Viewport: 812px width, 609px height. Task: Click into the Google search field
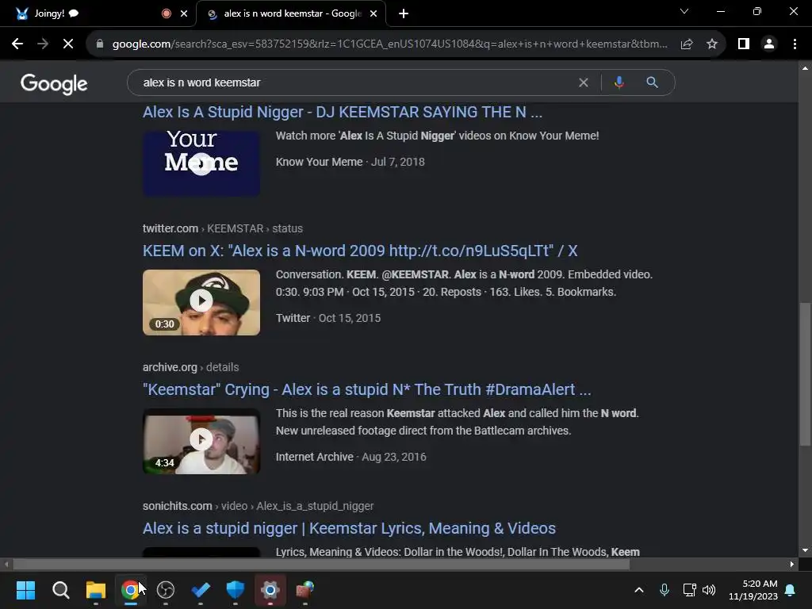358,82
